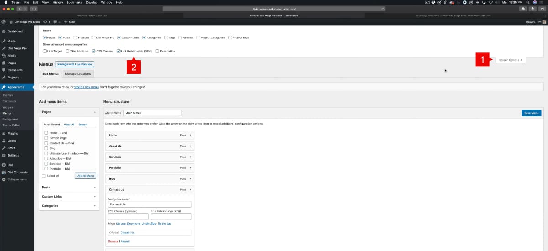Viewport: 548px width, 251px height.
Task: Open Posts via its pushpin icon
Action: point(4,41)
